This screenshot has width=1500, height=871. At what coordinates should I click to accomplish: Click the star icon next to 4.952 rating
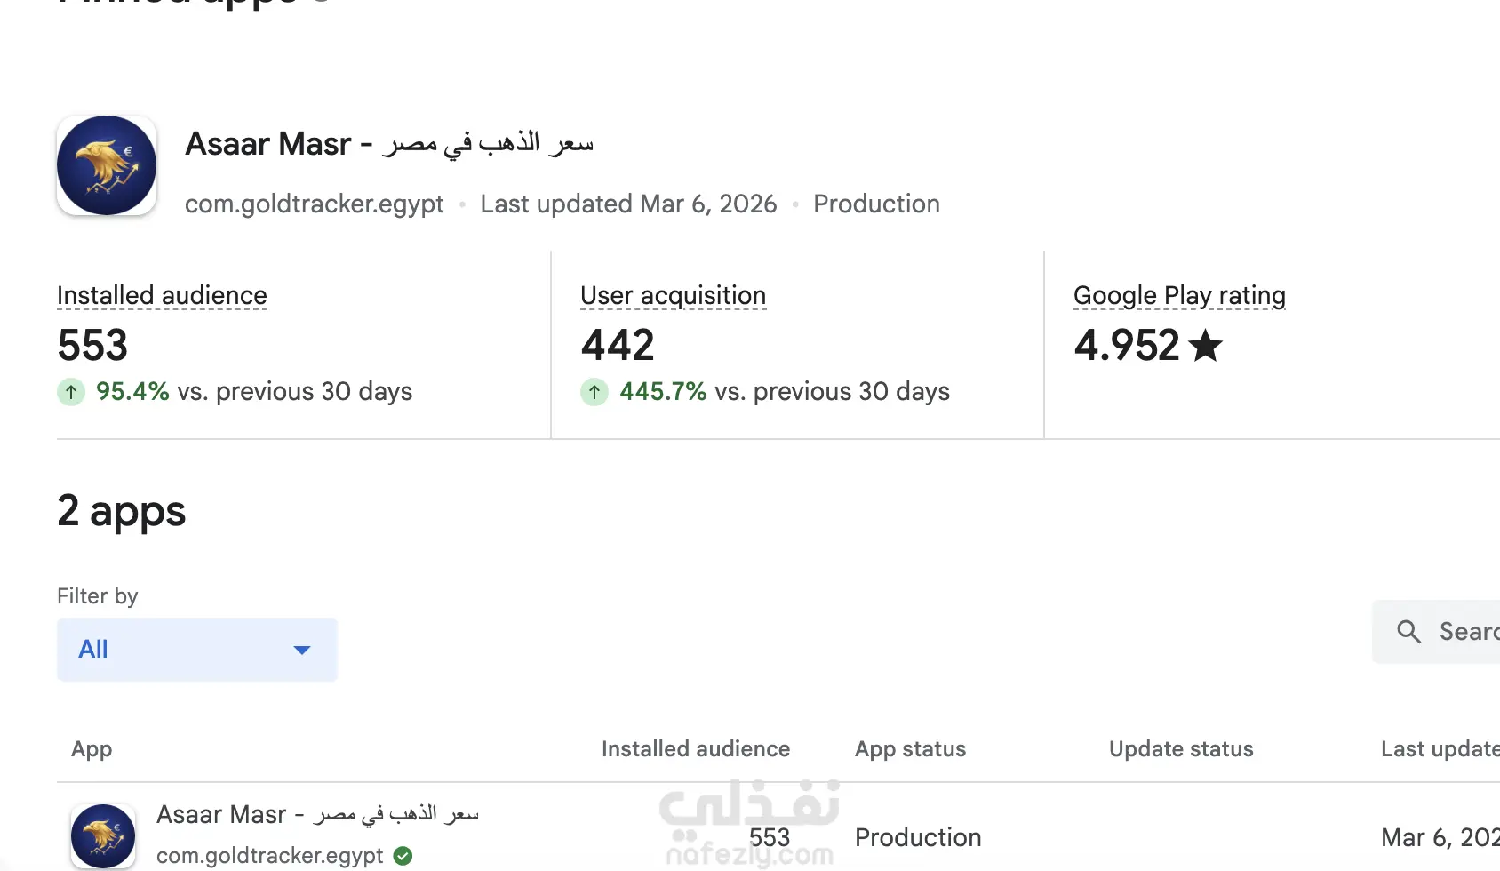pos(1206,345)
